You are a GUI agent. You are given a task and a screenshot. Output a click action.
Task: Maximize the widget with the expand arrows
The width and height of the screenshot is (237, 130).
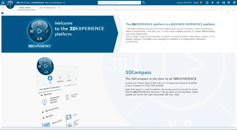click(x=228, y=13)
